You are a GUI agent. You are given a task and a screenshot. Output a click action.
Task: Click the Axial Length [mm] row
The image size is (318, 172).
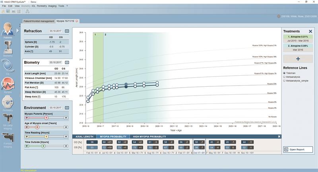coord(46,73)
